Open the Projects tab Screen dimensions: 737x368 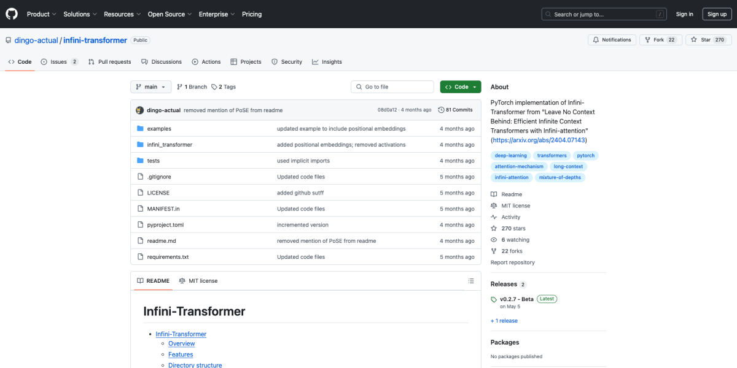click(246, 62)
